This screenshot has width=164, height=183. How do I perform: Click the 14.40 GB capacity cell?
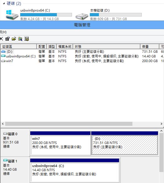(x=149, y=56)
